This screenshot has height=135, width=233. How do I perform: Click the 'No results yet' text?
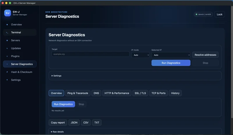point(58,111)
